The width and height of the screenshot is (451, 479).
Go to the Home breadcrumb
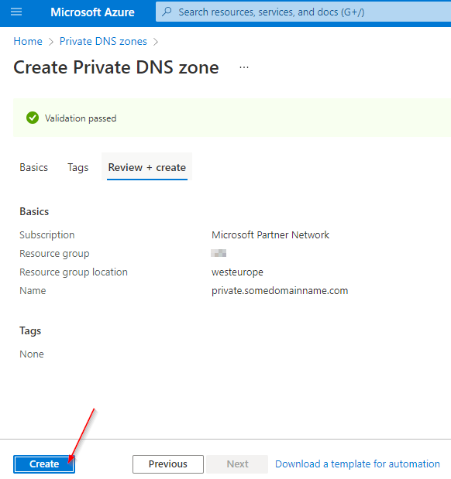(x=28, y=41)
